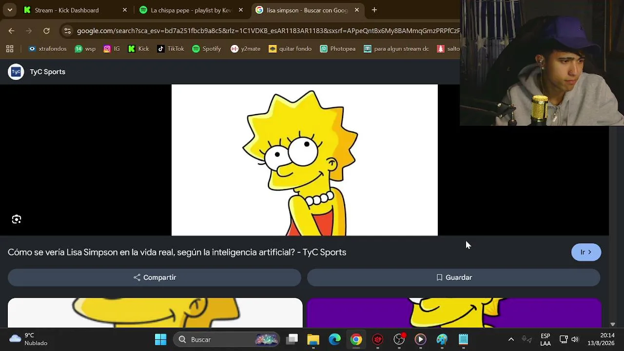The image size is (624, 351).
Task: Open a new browser tab
Action: 374,10
